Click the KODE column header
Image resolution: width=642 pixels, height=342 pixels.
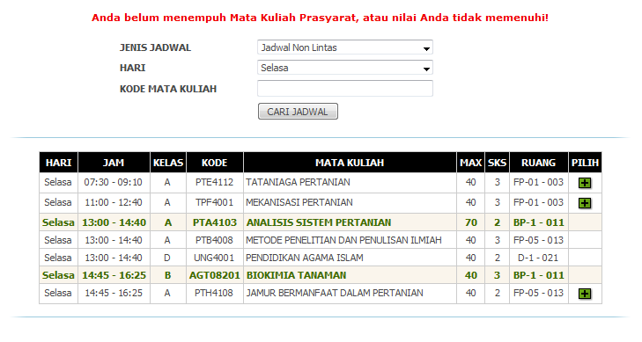pos(215,163)
